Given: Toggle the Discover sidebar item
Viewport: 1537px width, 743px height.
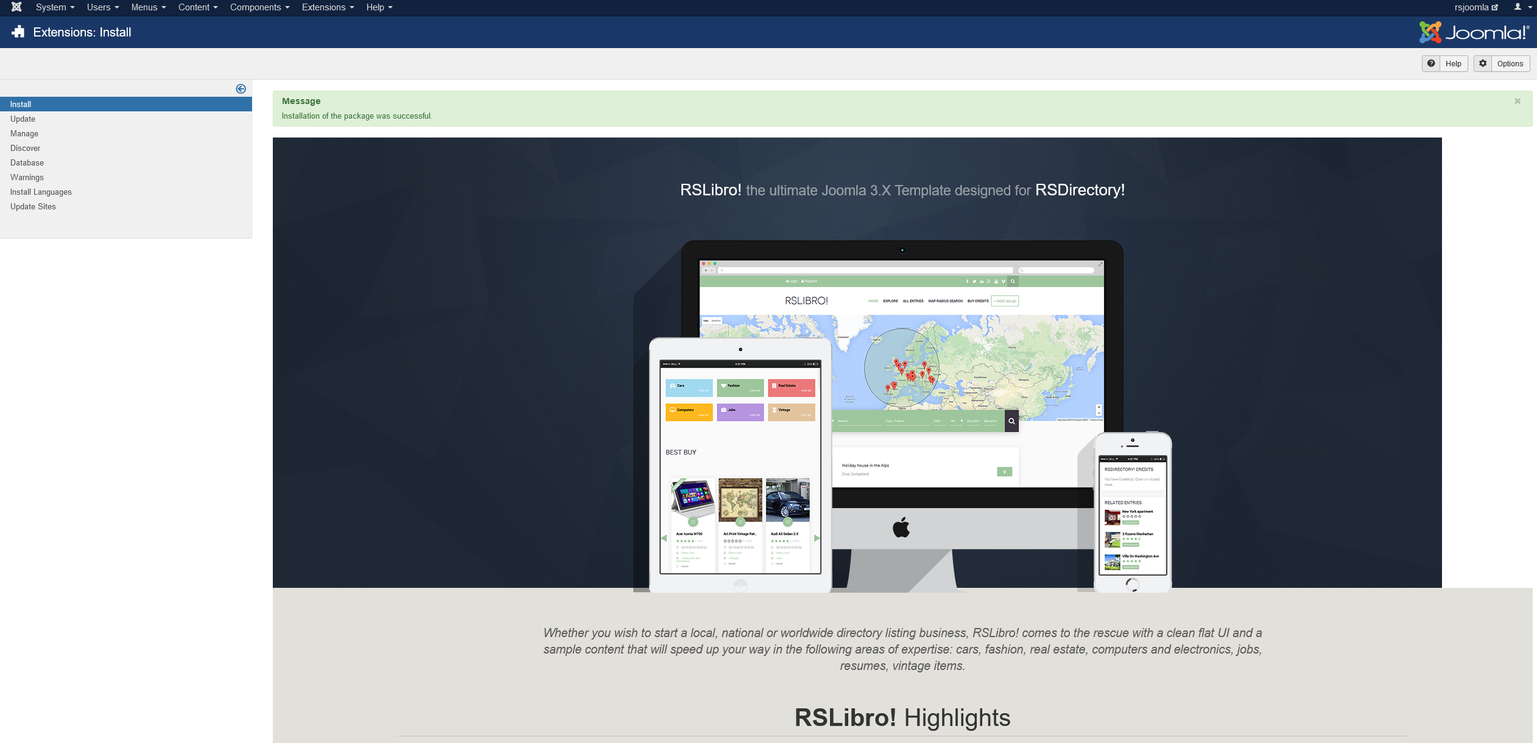Looking at the screenshot, I should coord(24,148).
